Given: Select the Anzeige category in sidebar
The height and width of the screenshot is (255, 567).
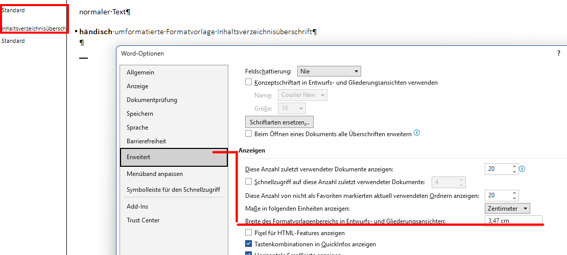Looking at the screenshot, I should click(137, 86).
